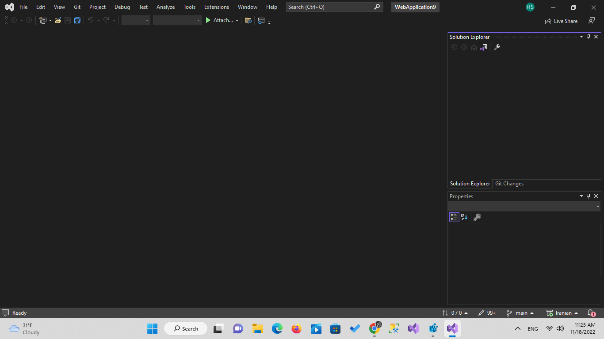
Task: Click the Search (Ctrl+Q) box
Action: 334,7
